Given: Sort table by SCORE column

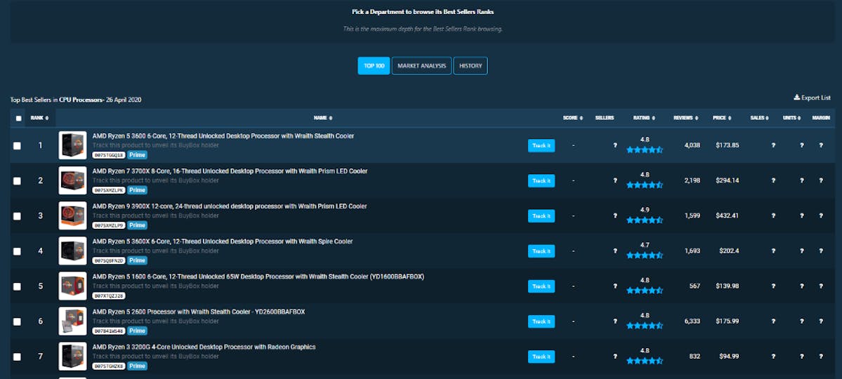Looking at the screenshot, I should coord(573,118).
